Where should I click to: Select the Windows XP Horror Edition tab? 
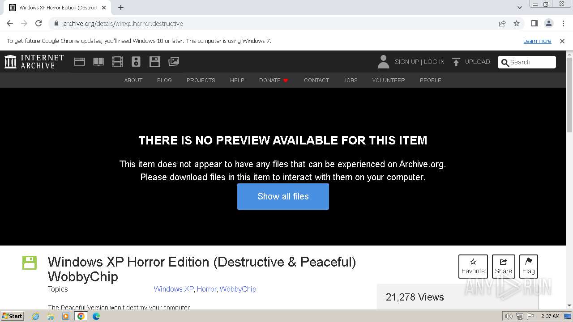pyautogui.click(x=57, y=8)
